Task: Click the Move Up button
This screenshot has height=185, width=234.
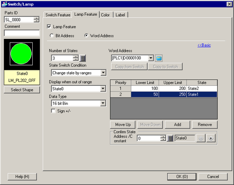Action: [123, 125]
